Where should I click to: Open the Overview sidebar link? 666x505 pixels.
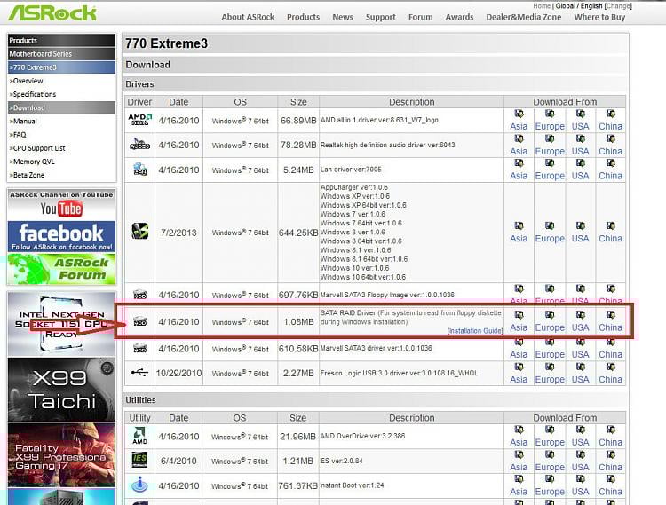tap(27, 81)
